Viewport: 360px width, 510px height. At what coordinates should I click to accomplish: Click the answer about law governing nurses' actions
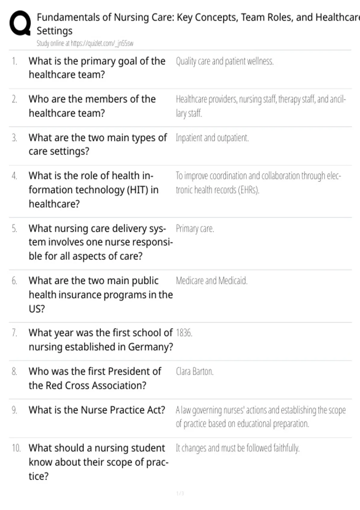pos(261,417)
